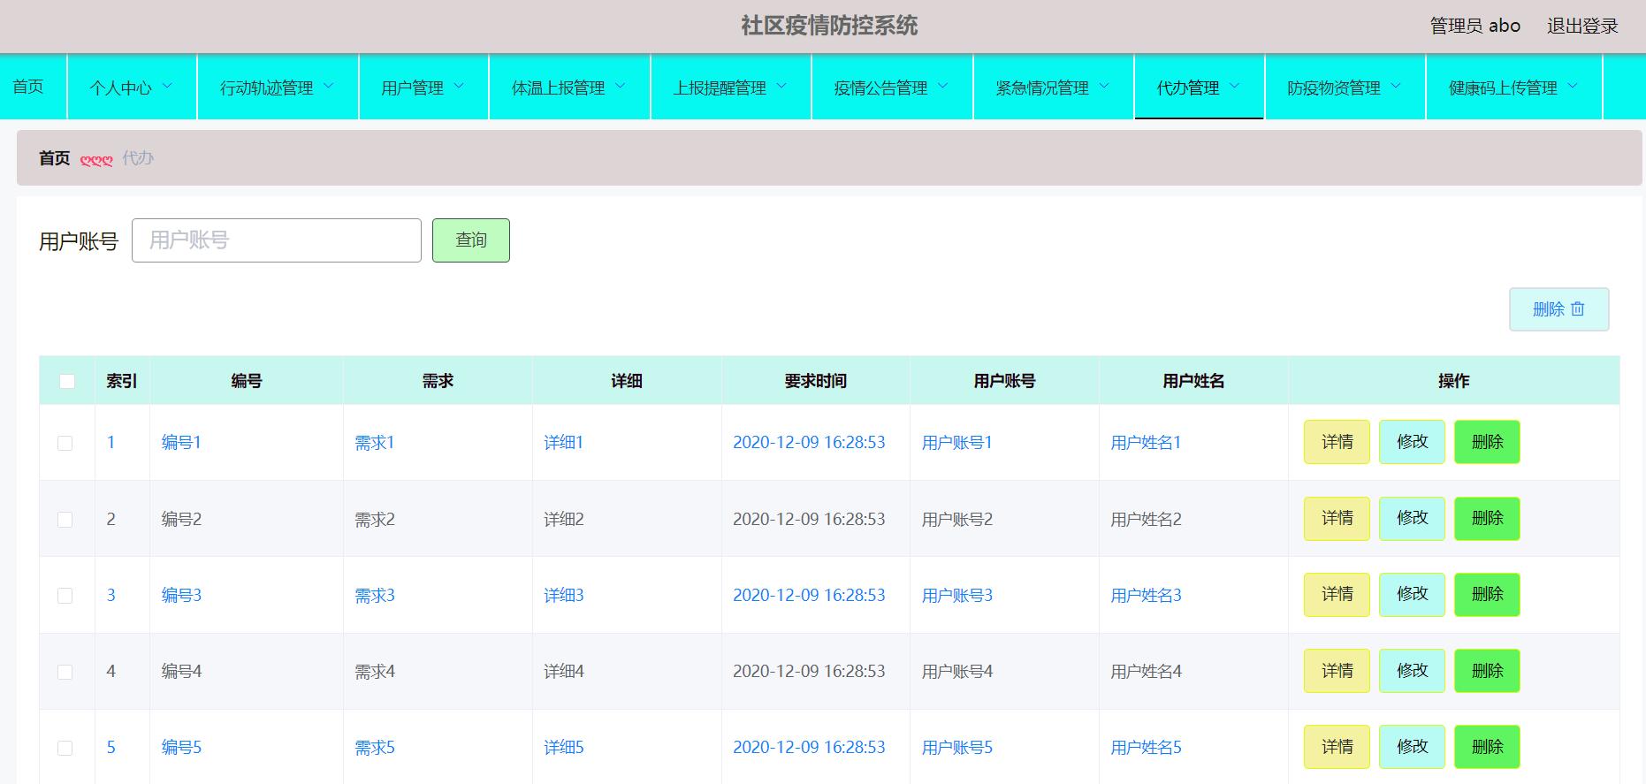
Task: Check the checkbox for row 编号2
Action: [65, 520]
